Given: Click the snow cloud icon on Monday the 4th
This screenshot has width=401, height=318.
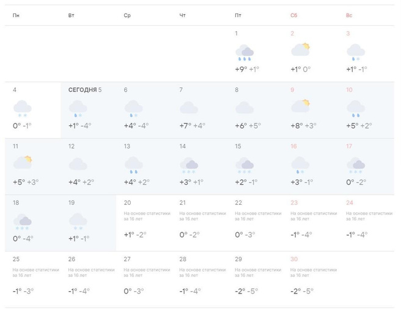Looking at the screenshot, I should pyautogui.click(x=22, y=109).
